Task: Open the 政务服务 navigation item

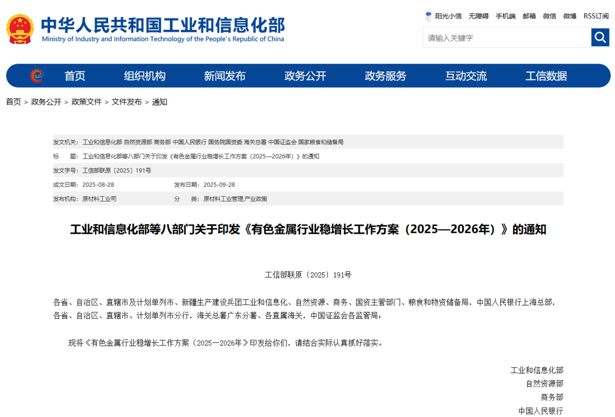Action: 385,76
